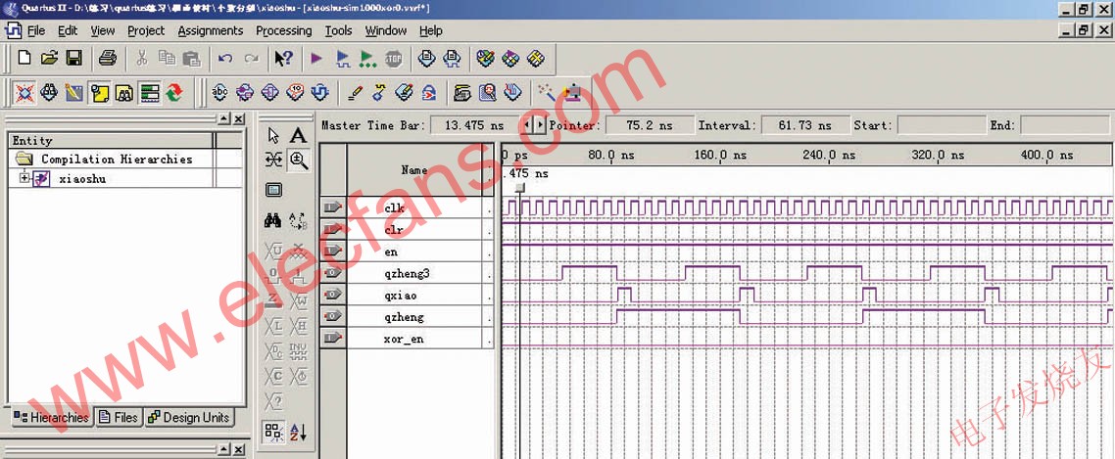
Task: Expand the xiaoshu hierarchy node
Action: click(x=24, y=178)
